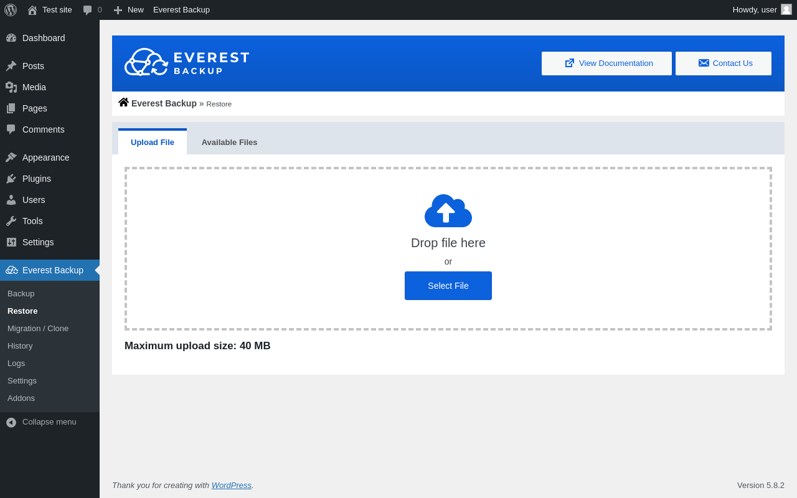Open the WordPress footer link
This screenshot has width=797, height=498.
(232, 485)
